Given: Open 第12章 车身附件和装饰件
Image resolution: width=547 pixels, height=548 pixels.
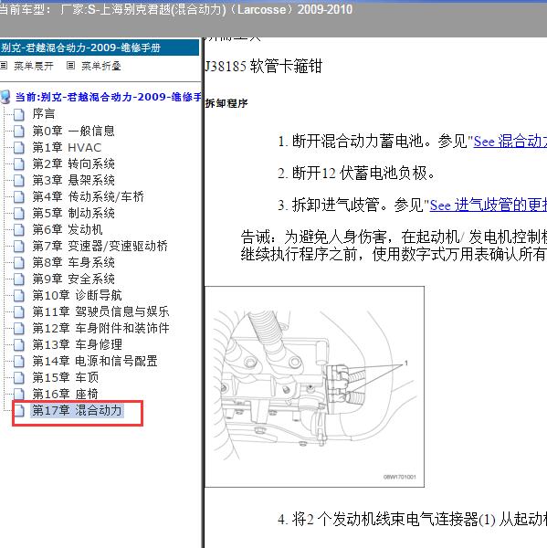Looking at the screenshot, I should click(x=100, y=328).
